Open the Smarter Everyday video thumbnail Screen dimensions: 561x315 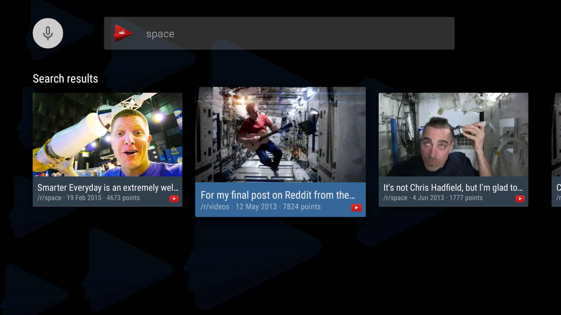[107, 134]
